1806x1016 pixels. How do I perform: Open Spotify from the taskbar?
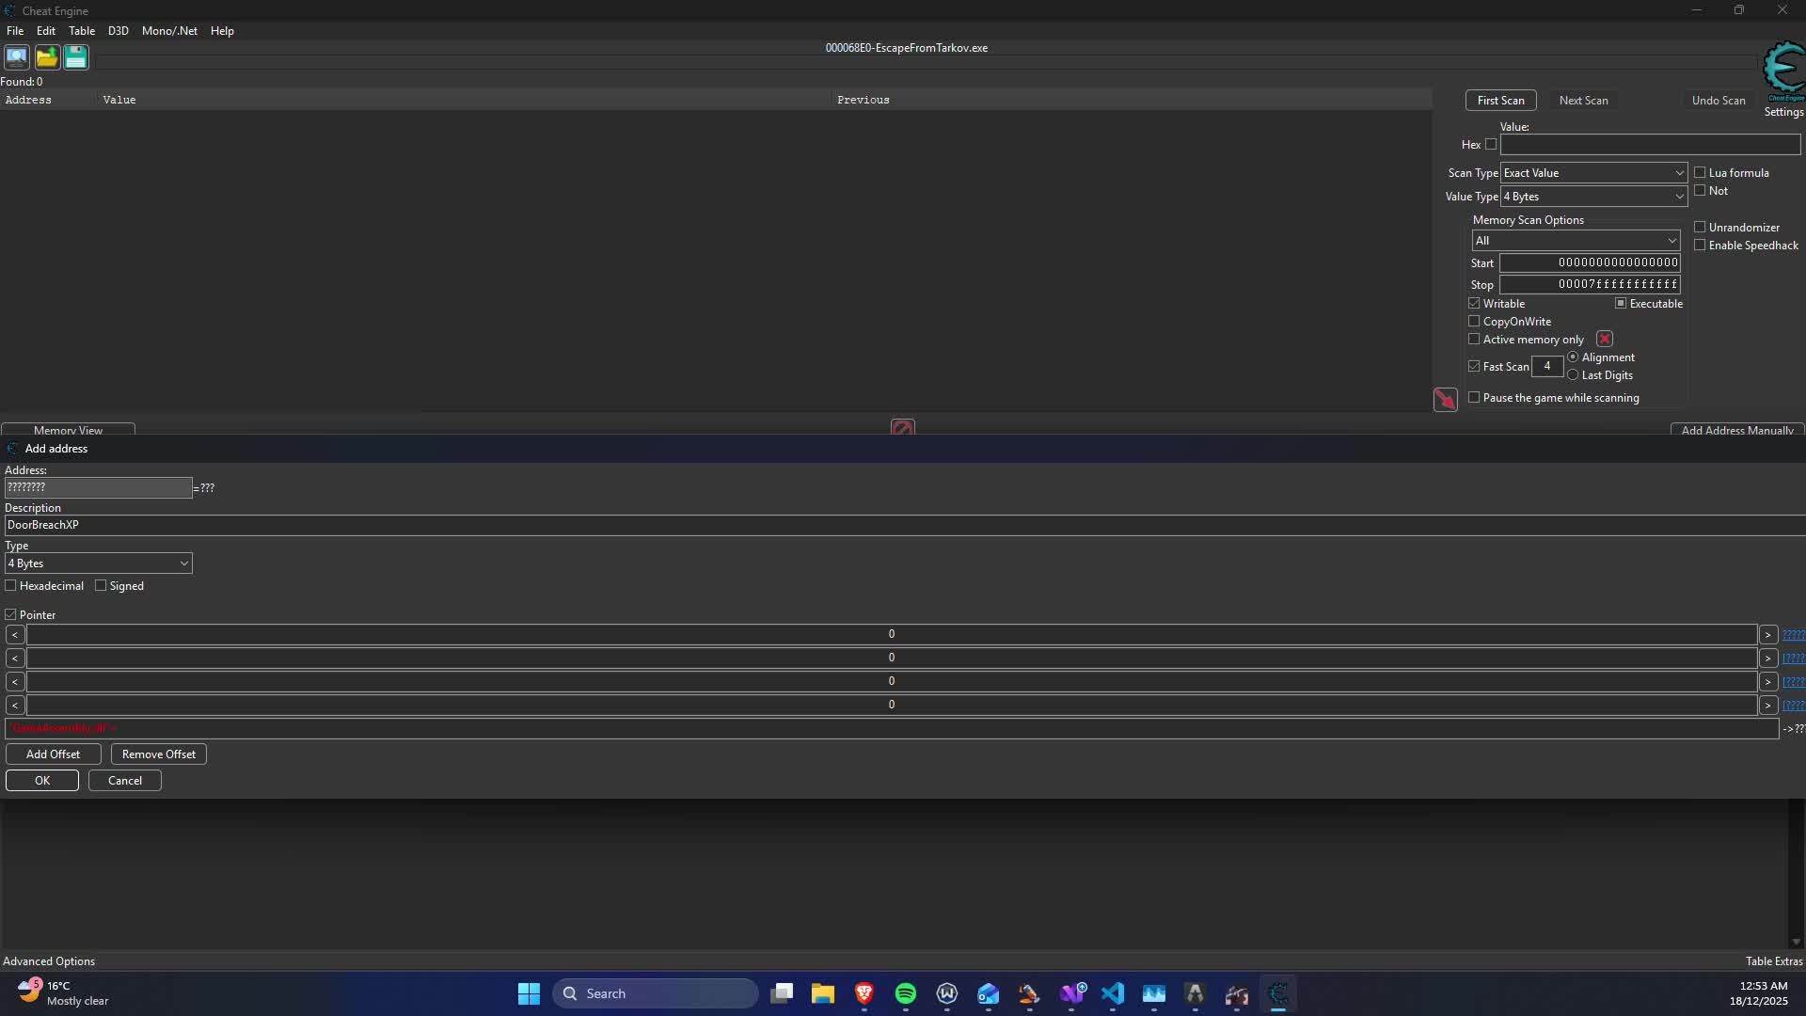coord(906,993)
